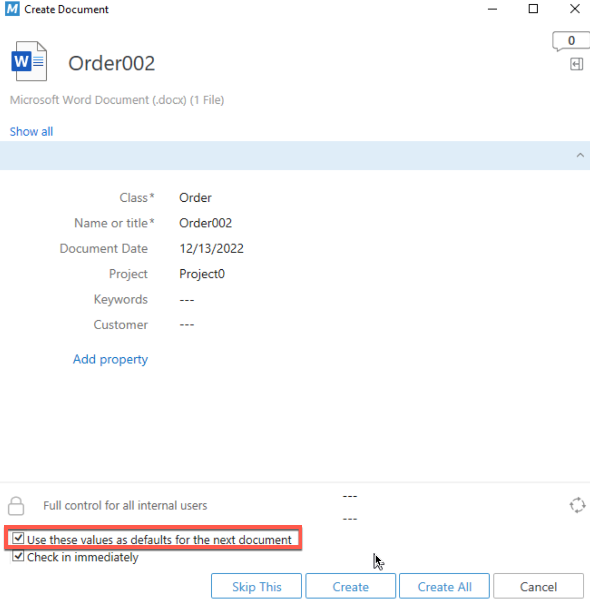Edit the Class field value Order
The width and height of the screenshot is (590, 600).
click(x=195, y=198)
